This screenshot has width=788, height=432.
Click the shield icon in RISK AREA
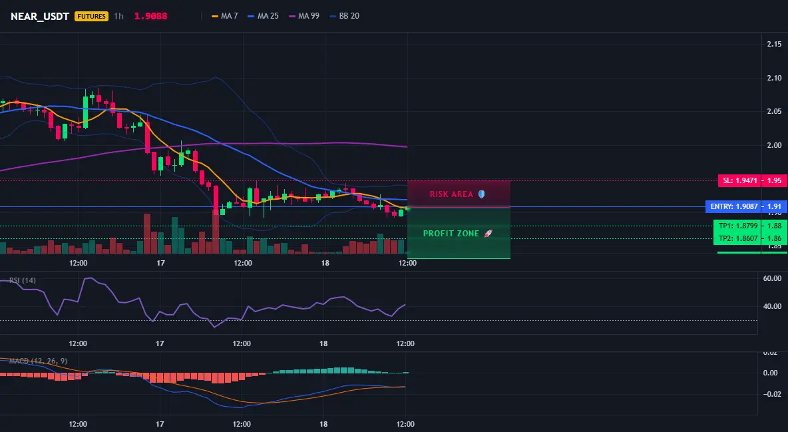click(481, 194)
